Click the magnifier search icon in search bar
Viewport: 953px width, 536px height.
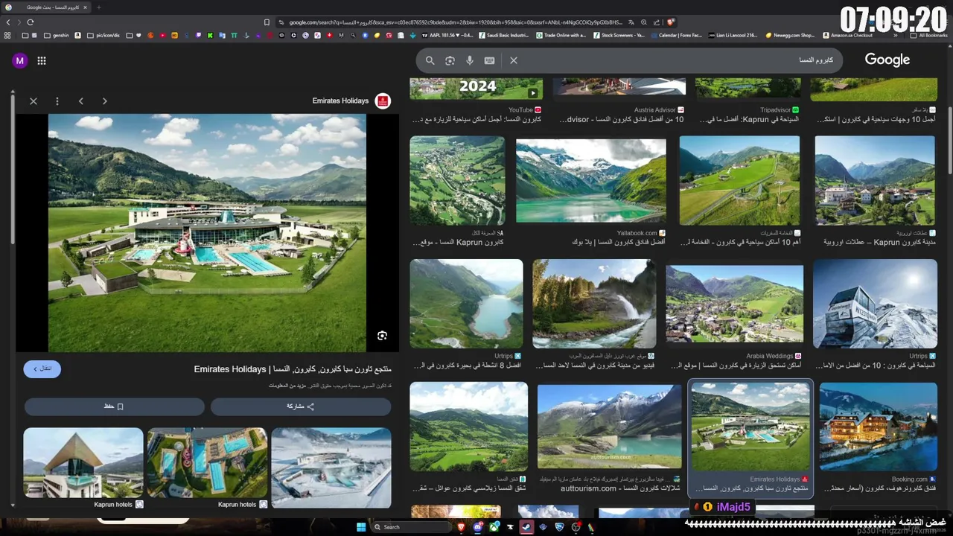[x=430, y=60]
